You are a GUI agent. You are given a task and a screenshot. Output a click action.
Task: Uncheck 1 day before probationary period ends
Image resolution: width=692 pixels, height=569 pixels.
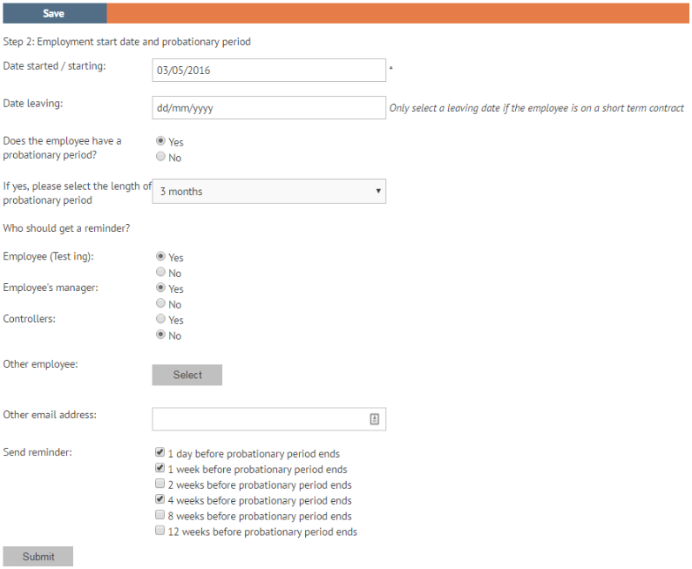coord(159,452)
